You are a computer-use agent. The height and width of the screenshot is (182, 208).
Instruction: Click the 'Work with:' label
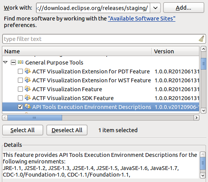point(18,8)
